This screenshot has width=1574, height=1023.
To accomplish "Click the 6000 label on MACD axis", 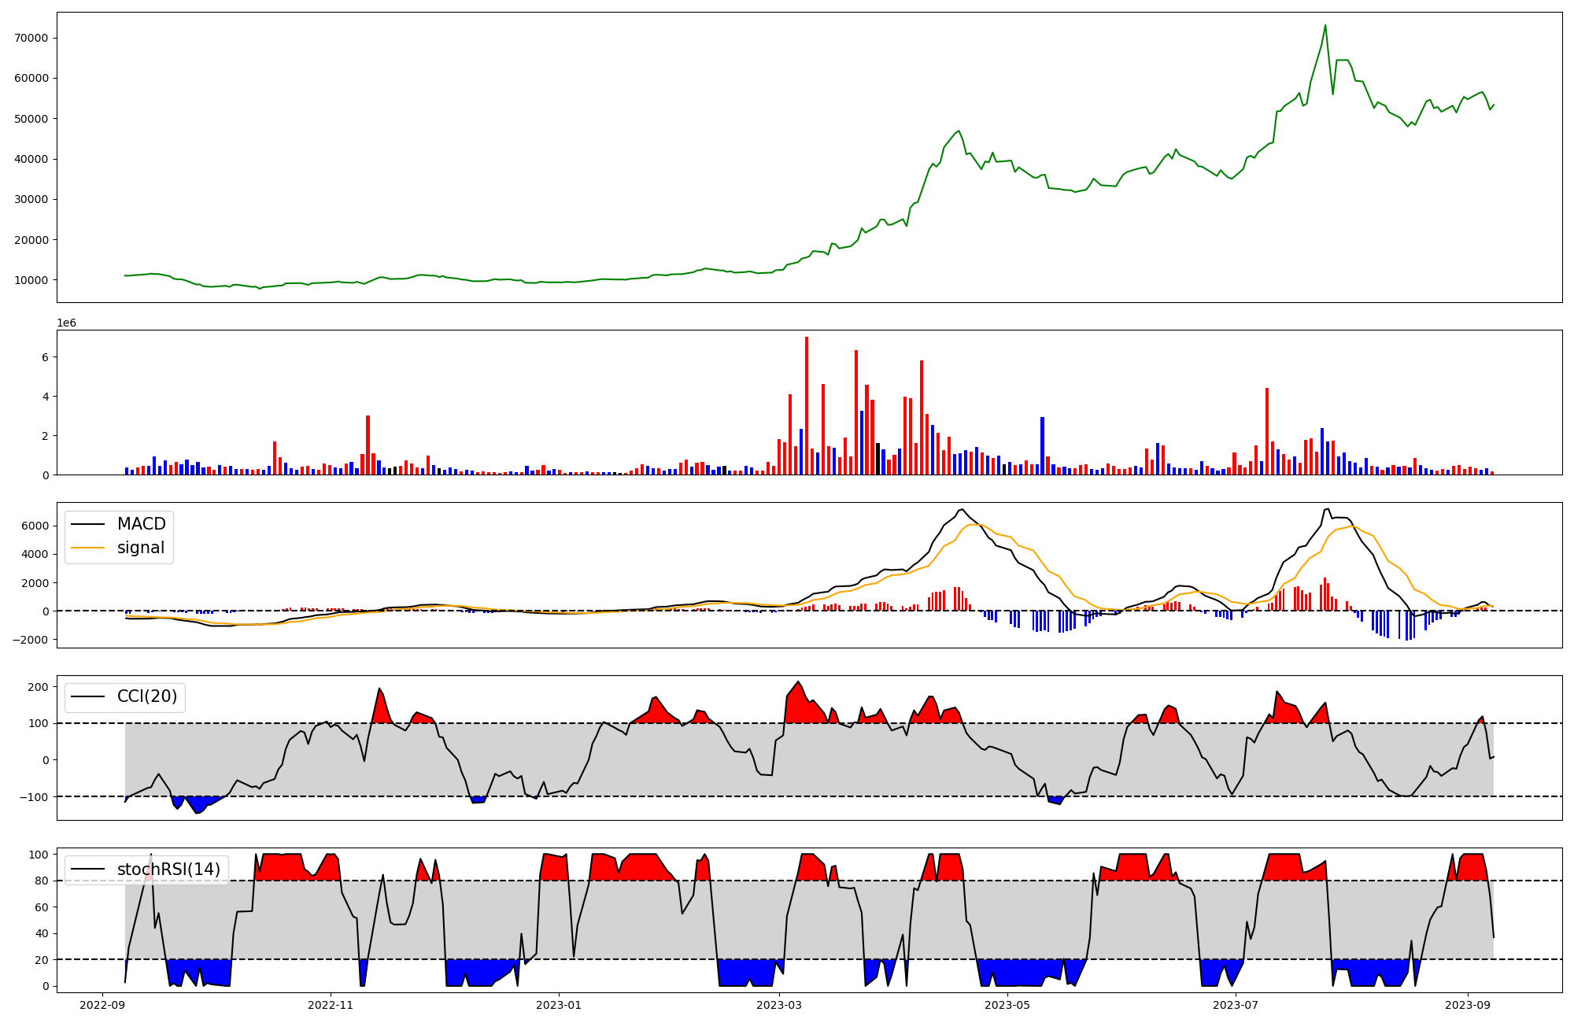I will (36, 526).
